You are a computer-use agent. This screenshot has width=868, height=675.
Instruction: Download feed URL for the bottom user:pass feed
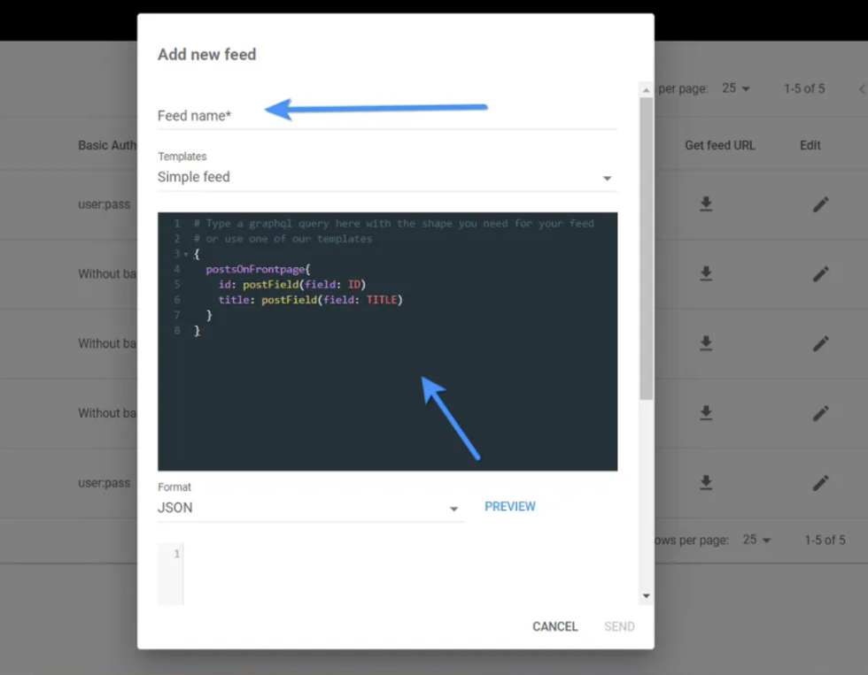tap(706, 482)
